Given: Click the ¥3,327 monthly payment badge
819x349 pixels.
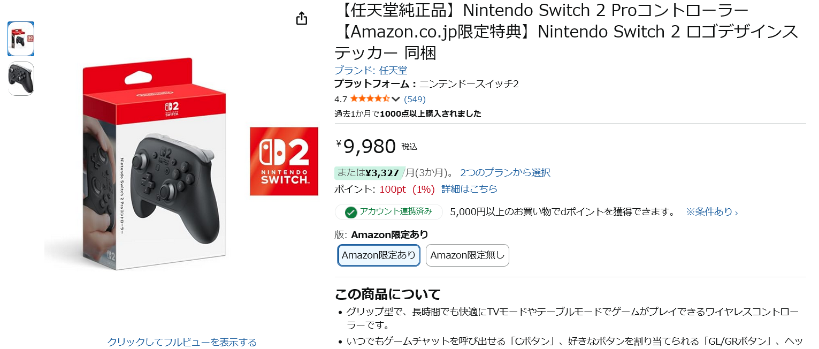Looking at the screenshot, I should [382, 172].
